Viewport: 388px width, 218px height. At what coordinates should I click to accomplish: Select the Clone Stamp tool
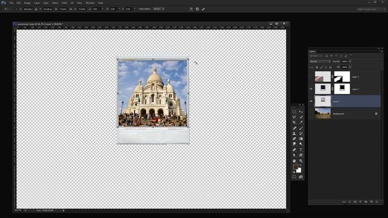(294, 133)
